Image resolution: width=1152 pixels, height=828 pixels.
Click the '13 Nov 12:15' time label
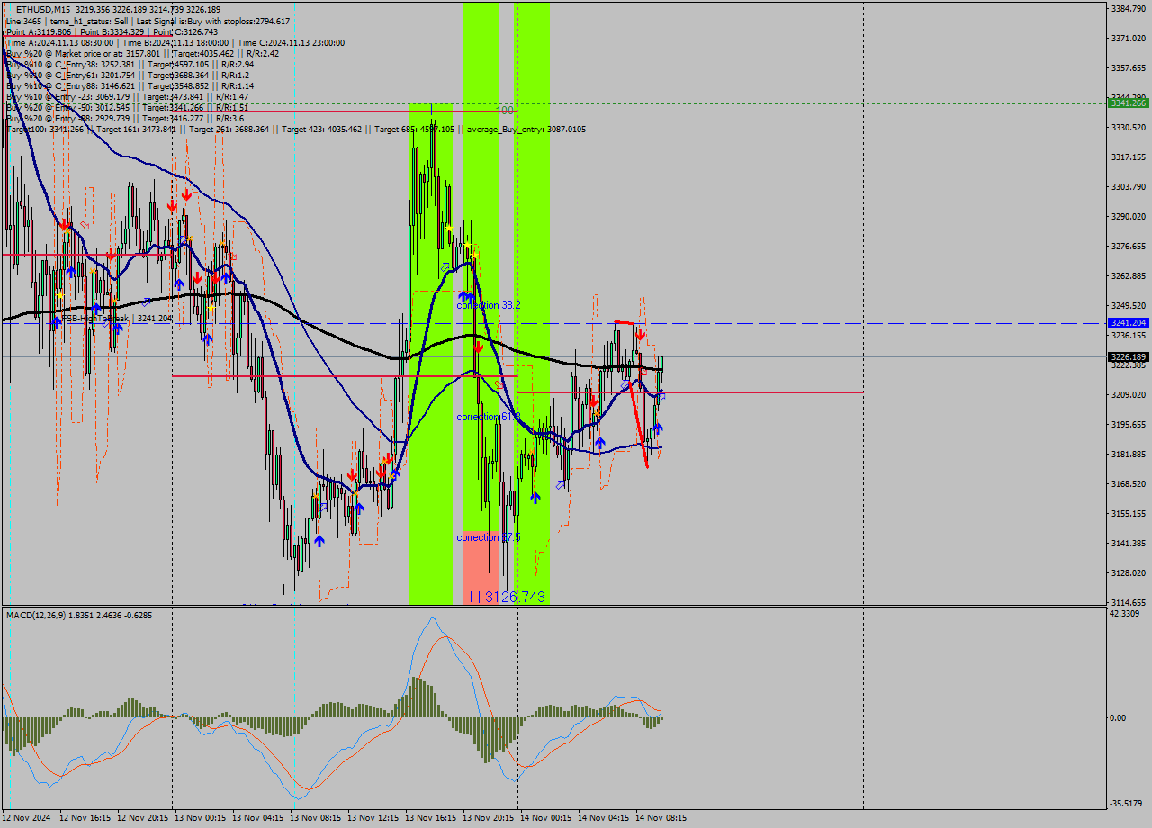coord(373,818)
